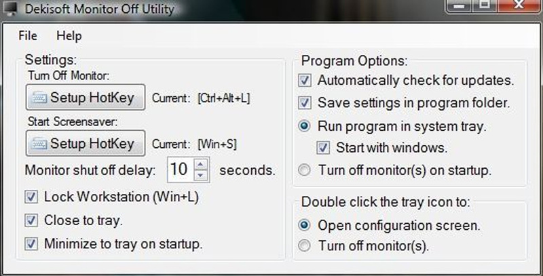The width and height of the screenshot is (543, 276).
Task: Select Run program in system tray
Action: coord(305,125)
